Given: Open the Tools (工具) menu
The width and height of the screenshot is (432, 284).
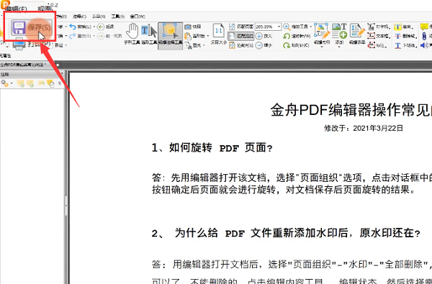Looking at the screenshot, I should [x=117, y=17].
